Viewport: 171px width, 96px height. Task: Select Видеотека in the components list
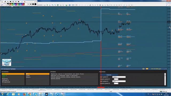click(x=5, y=79)
